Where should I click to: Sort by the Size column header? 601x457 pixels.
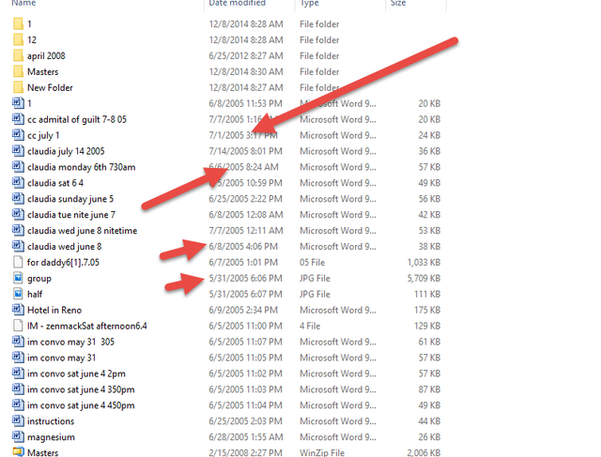point(398,3)
